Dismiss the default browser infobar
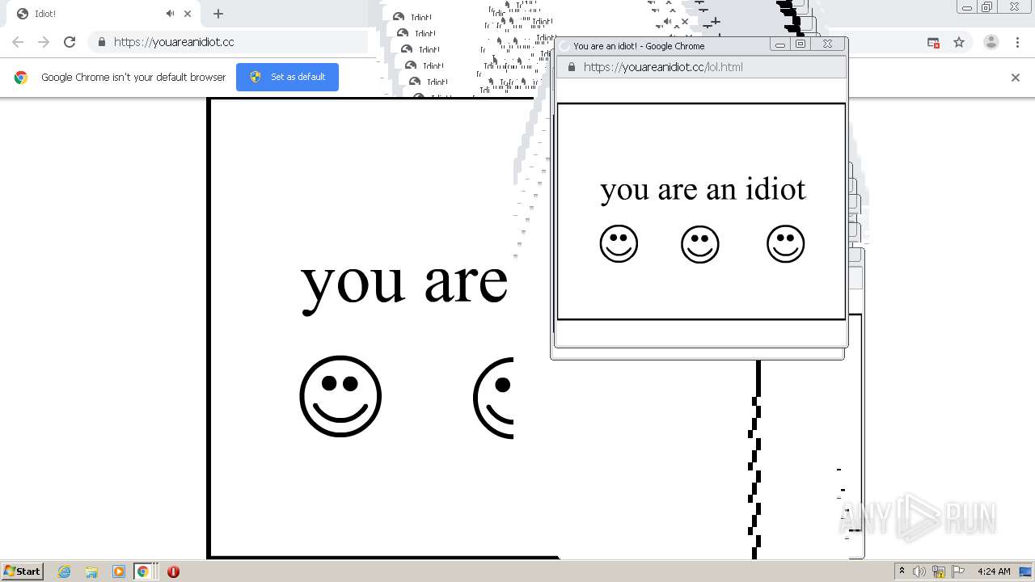Image resolution: width=1035 pixels, height=582 pixels. coord(1016,78)
